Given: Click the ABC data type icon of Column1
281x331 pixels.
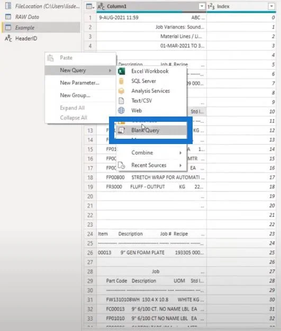Looking at the screenshot, I should [101, 6].
